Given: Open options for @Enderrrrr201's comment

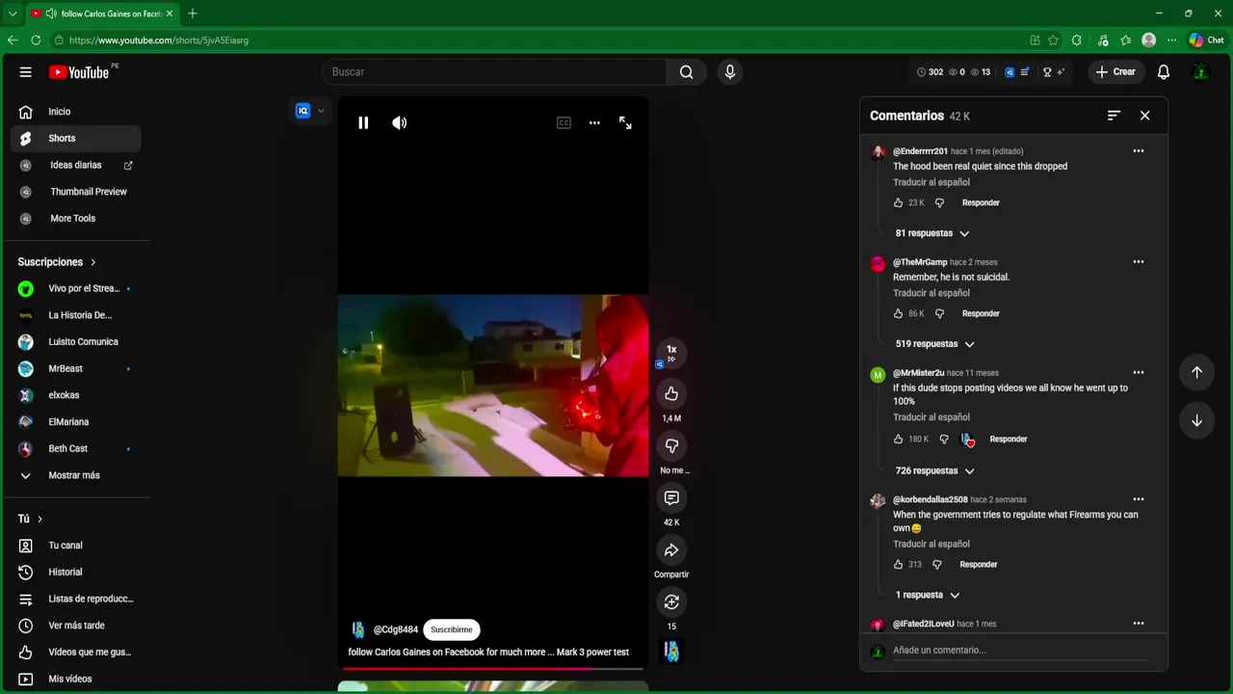Looking at the screenshot, I should (x=1139, y=151).
